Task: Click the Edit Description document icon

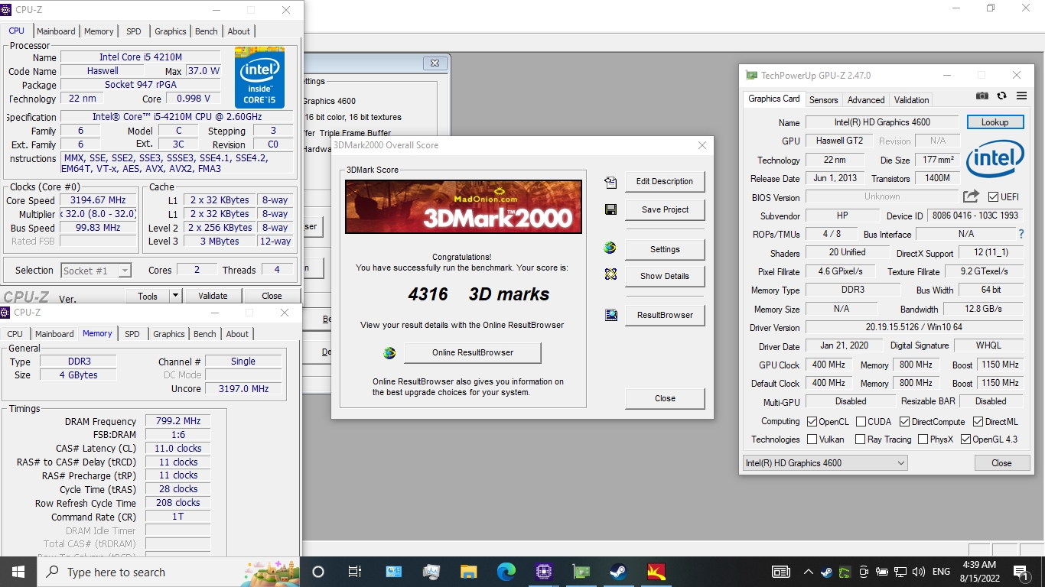Action: pos(610,182)
